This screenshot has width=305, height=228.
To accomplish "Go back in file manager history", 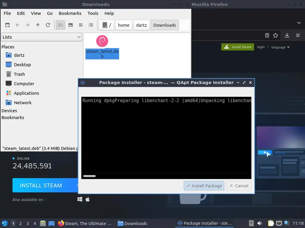I will (x=18, y=25).
